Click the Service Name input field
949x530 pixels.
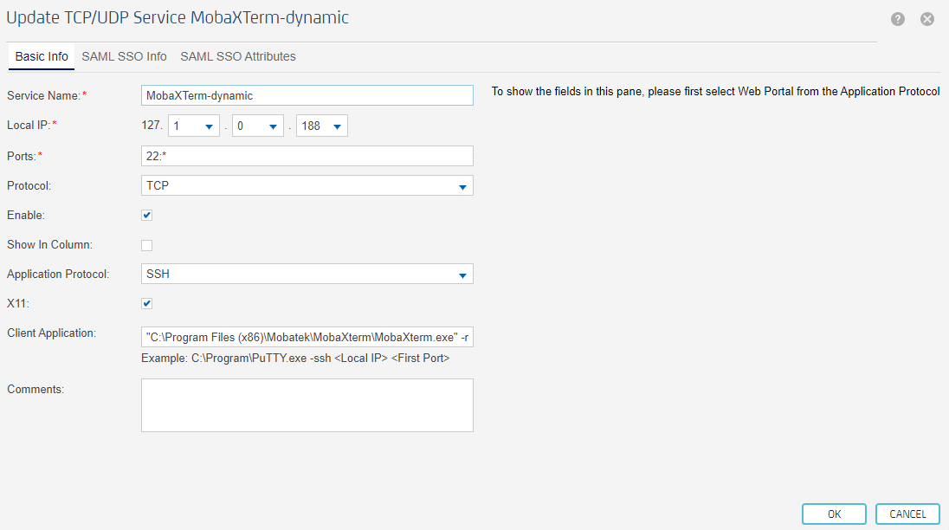pos(307,95)
